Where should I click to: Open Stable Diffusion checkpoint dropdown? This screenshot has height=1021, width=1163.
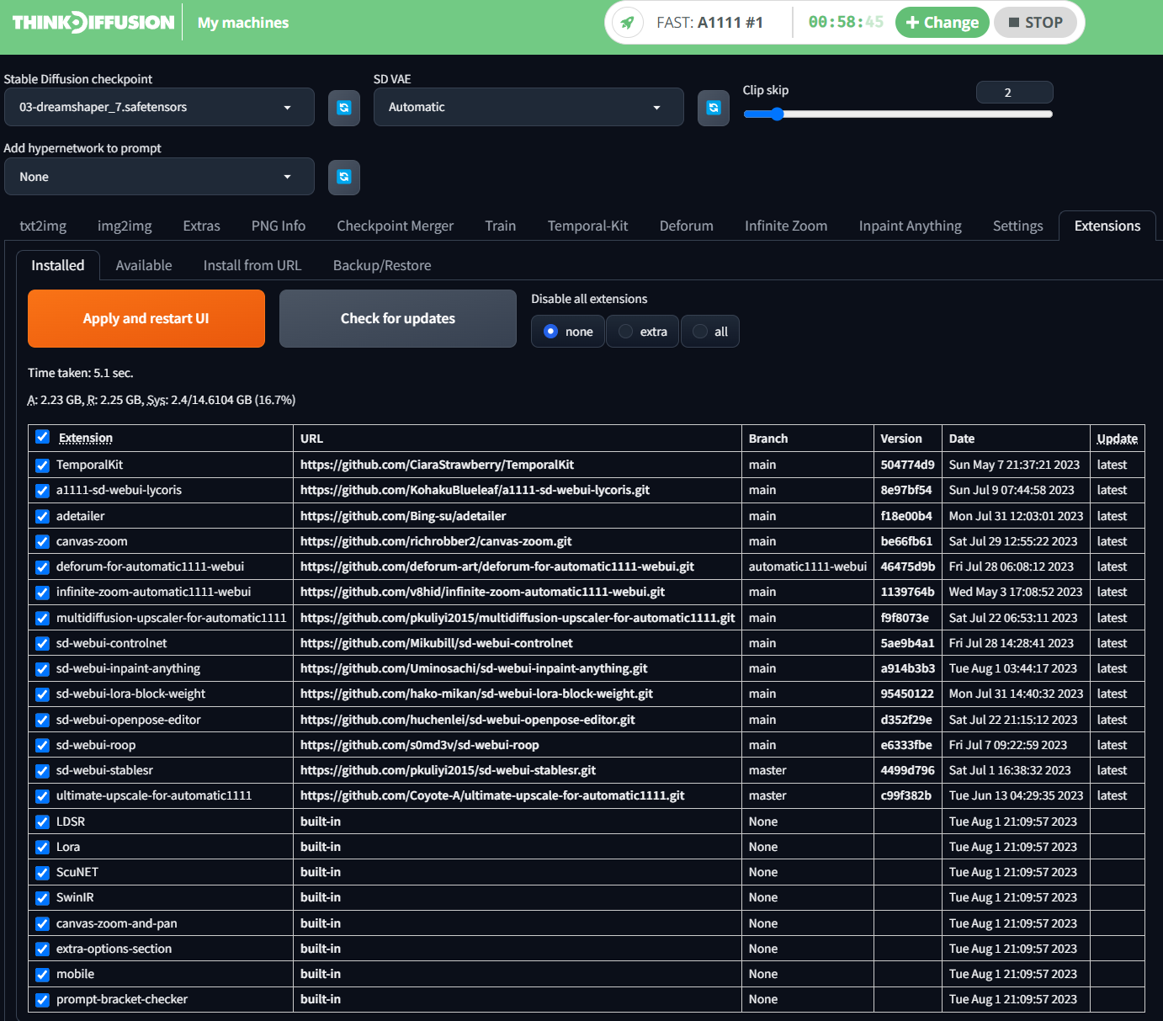[159, 107]
